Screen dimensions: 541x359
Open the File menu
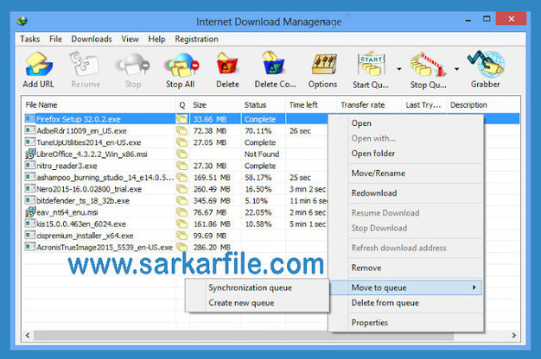click(x=55, y=39)
